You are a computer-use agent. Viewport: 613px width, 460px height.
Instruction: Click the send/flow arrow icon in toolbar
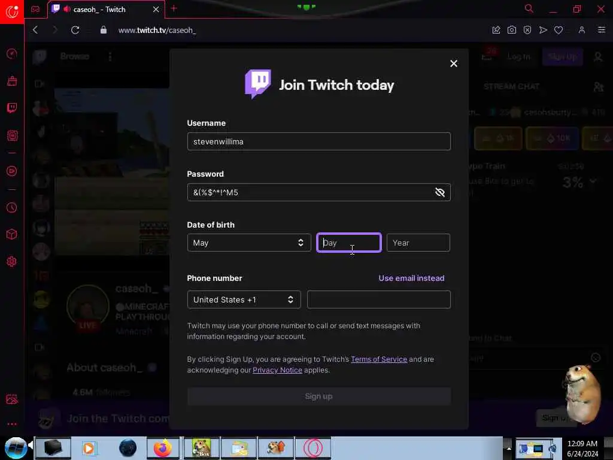pos(543,30)
